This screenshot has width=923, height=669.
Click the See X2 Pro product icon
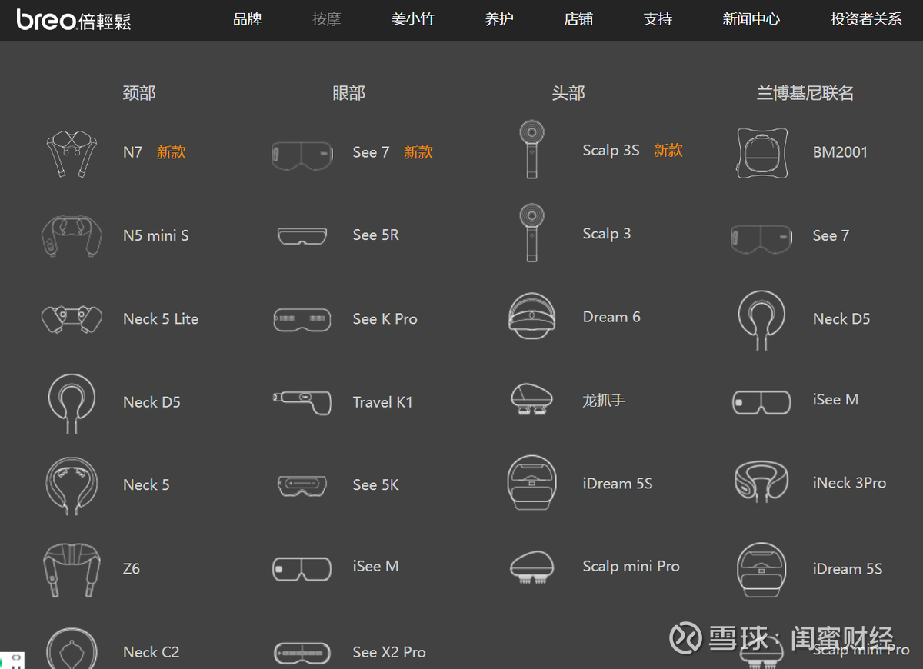302,653
